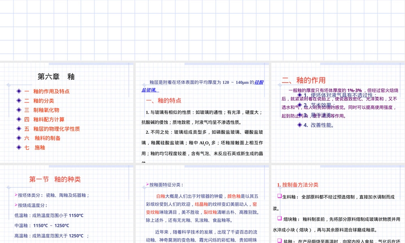
Task: Click the red heading 第一节 釉的种类
Action: pos(55,179)
